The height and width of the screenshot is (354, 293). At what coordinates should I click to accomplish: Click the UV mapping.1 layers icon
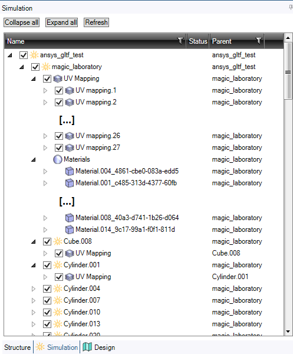pyautogui.click(x=70, y=90)
